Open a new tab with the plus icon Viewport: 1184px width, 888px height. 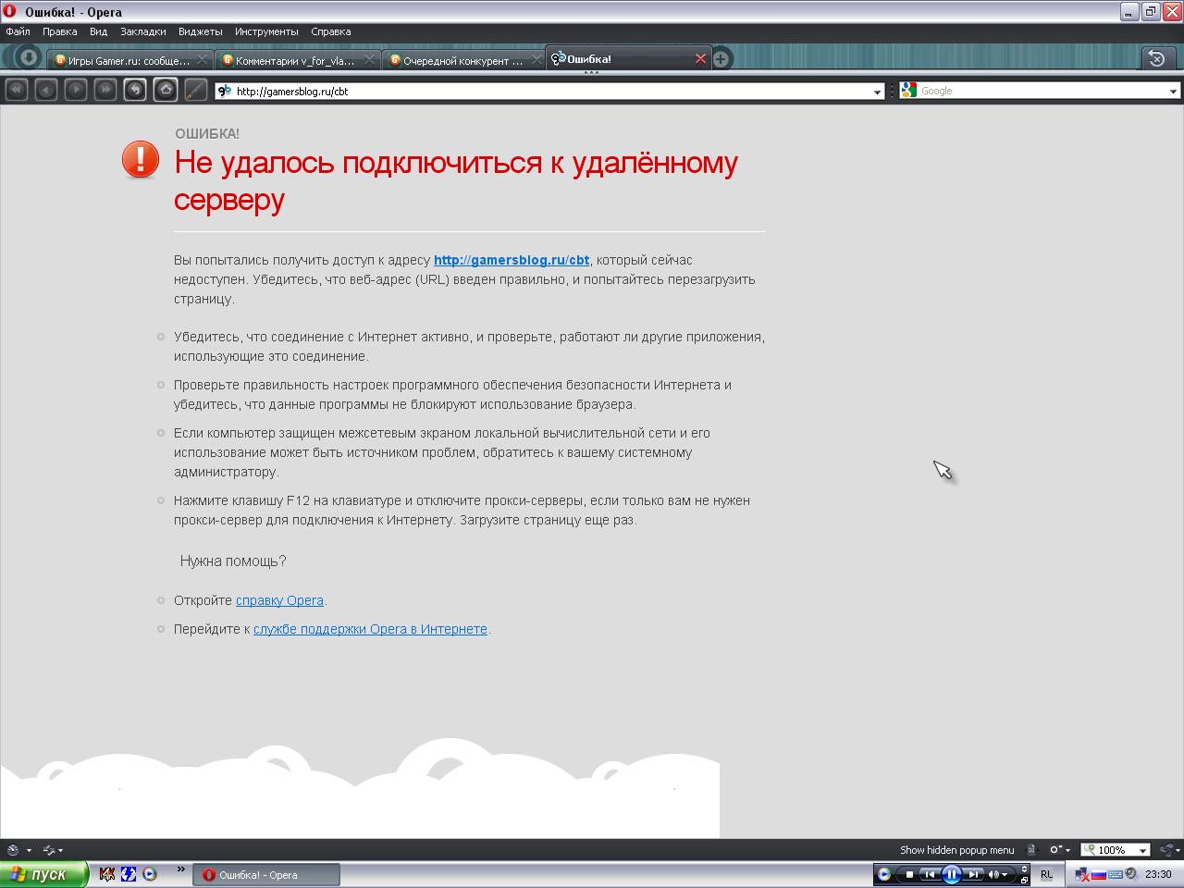click(x=721, y=58)
